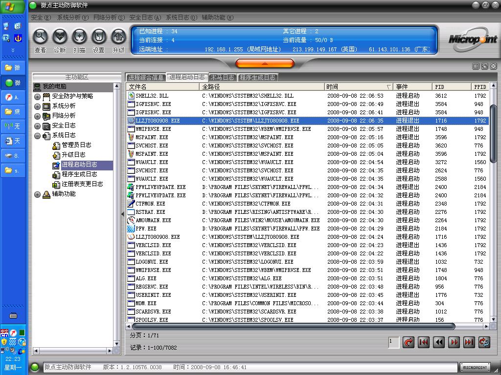Click the MICROPOINT button in status bar
The height and width of the screenshot is (375, 501).
coord(475,367)
